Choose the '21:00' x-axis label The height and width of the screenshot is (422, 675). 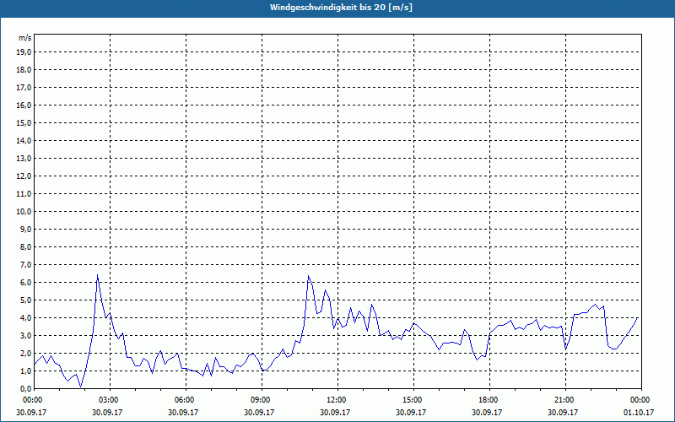coord(564,400)
